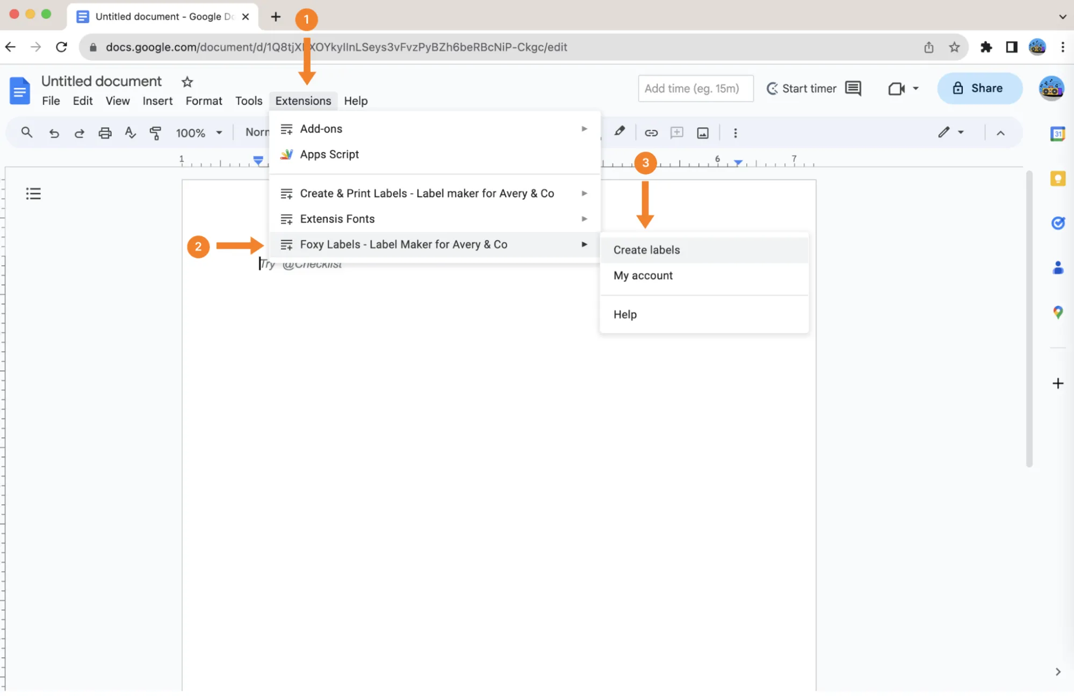Screen dimensions: 1074x698
Task: Open the paragraph style dropdown
Action: [257, 132]
